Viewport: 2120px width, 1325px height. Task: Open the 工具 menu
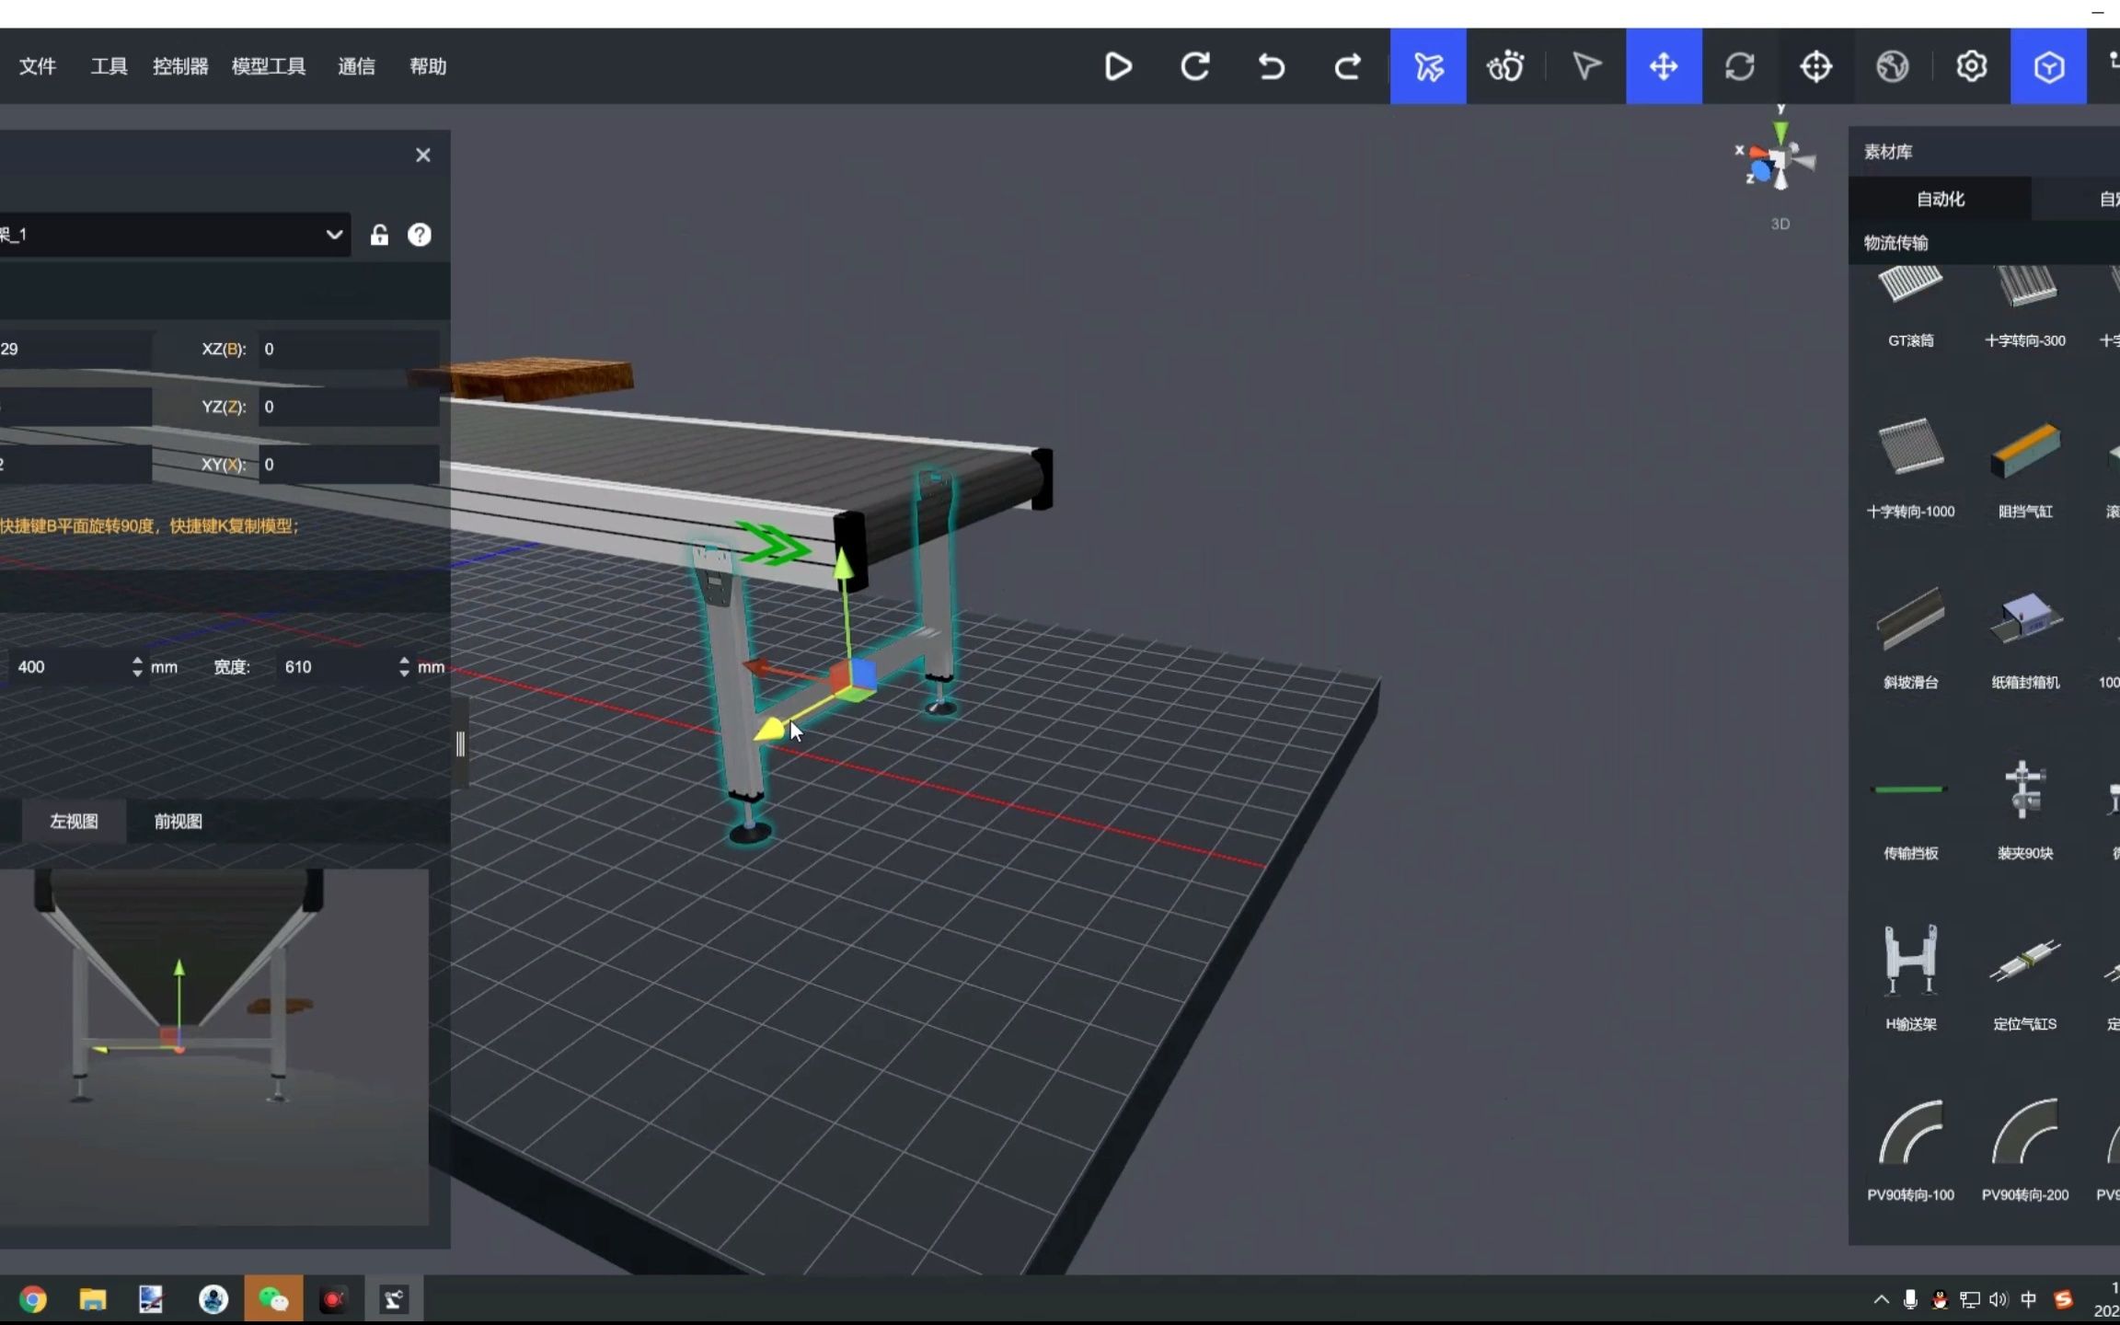pyautogui.click(x=109, y=66)
